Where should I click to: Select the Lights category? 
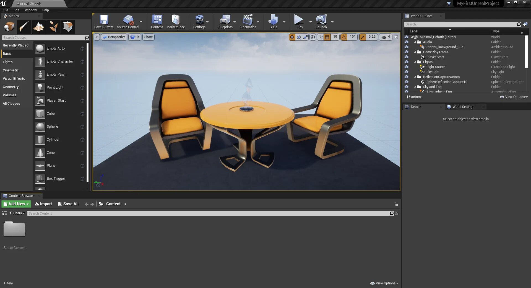coord(17,62)
